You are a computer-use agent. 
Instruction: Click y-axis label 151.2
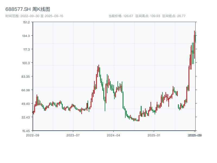[26, 22]
